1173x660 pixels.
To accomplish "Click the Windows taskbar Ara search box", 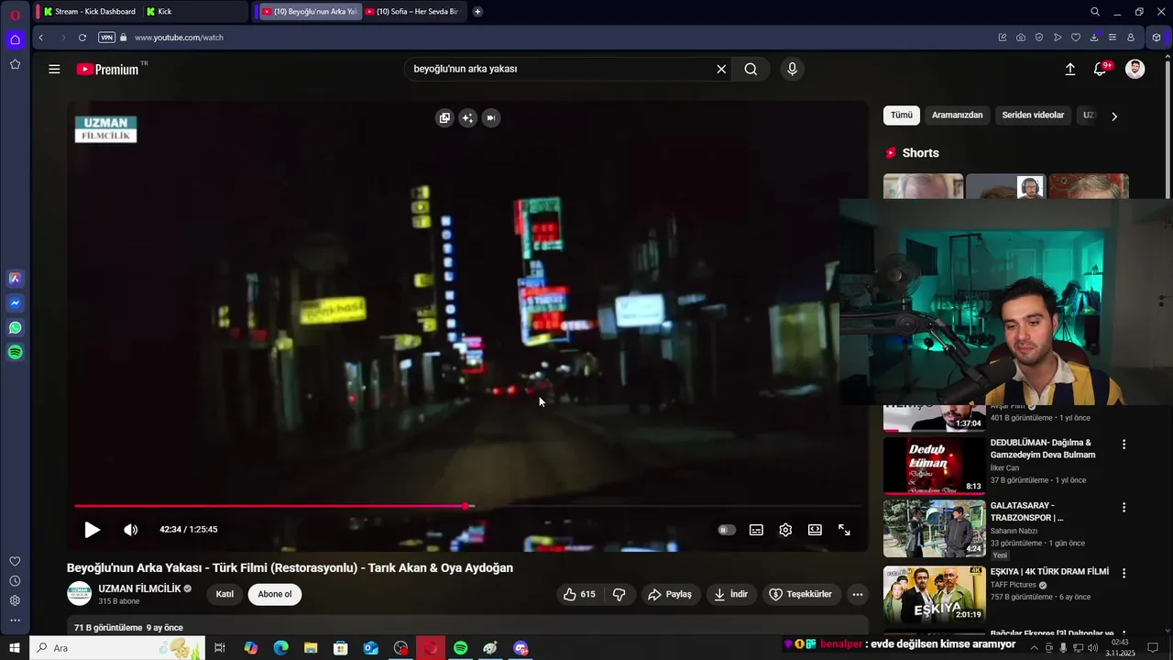I will [117, 648].
